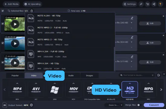Switch to the Audio tab

[71, 75]
